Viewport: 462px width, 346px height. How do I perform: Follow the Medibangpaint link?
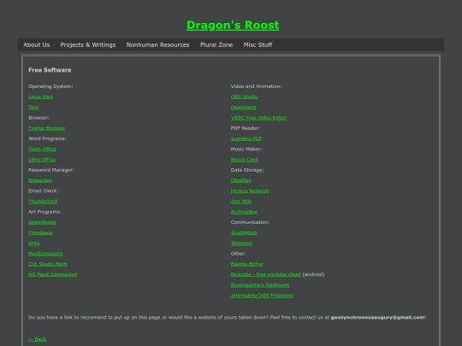tap(45, 254)
